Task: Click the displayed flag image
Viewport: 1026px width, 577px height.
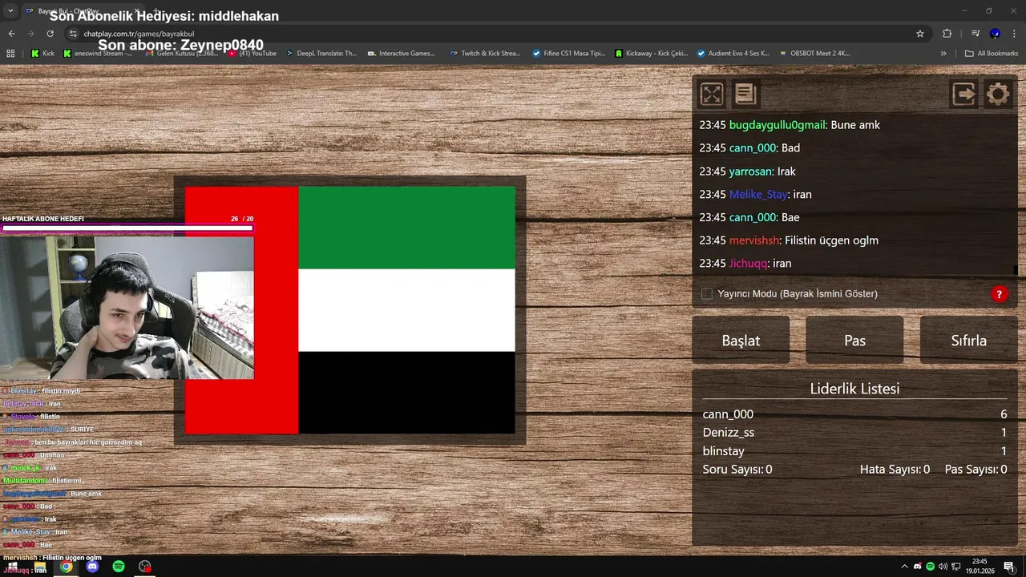Action: click(349, 310)
